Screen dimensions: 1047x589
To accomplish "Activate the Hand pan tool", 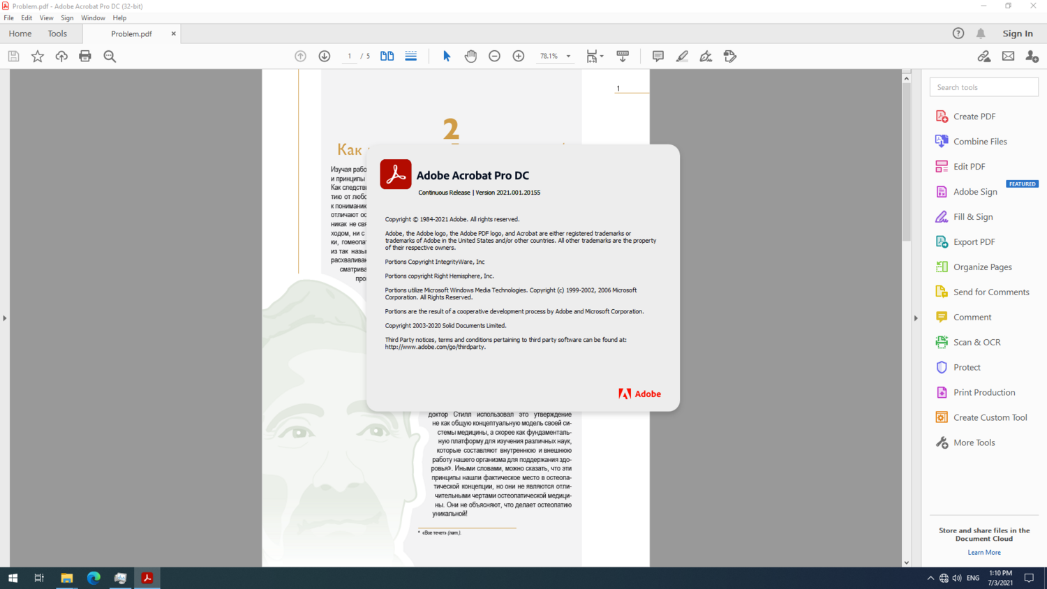I will click(470, 56).
